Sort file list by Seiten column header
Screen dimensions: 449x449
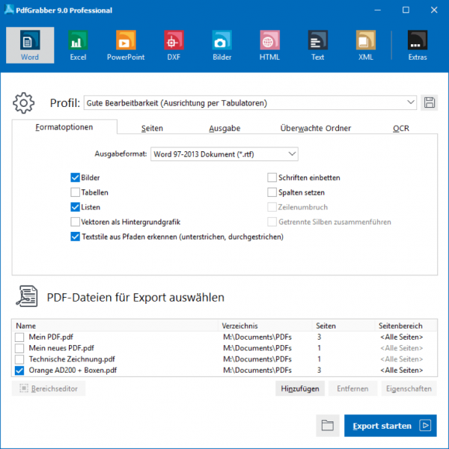click(x=344, y=326)
